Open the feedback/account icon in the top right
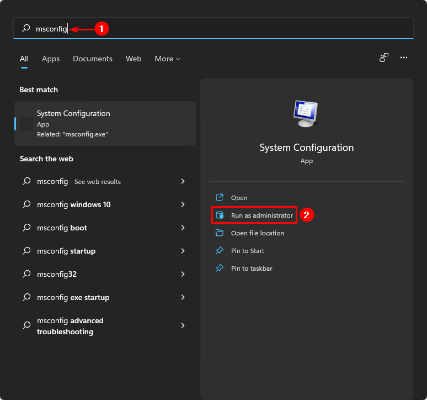This screenshot has width=427, height=400. point(384,57)
